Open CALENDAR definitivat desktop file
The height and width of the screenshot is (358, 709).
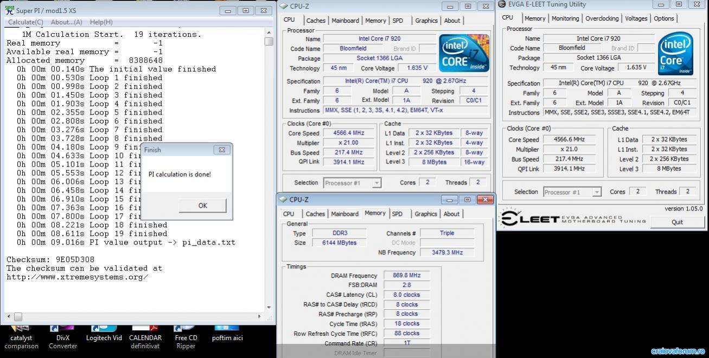[x=145, y=337]
